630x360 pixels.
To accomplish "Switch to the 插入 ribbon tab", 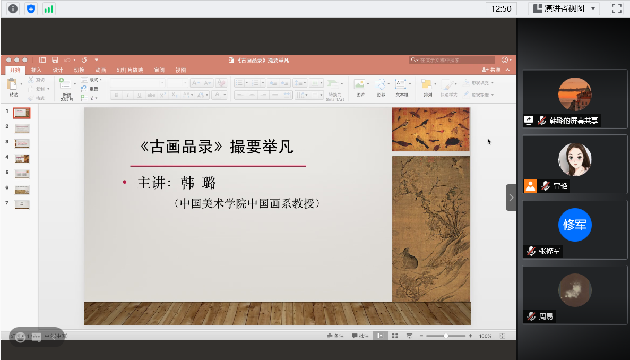I will (36, 70).
